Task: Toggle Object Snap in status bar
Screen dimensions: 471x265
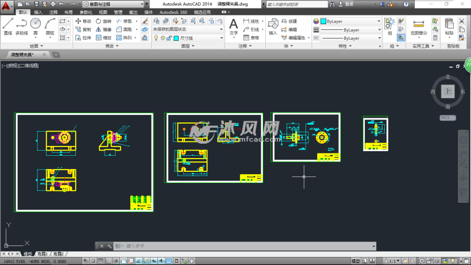Action: pyautogui.click(x=123, y=261)
